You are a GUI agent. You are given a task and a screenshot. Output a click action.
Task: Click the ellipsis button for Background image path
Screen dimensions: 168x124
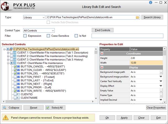[161, 72]
